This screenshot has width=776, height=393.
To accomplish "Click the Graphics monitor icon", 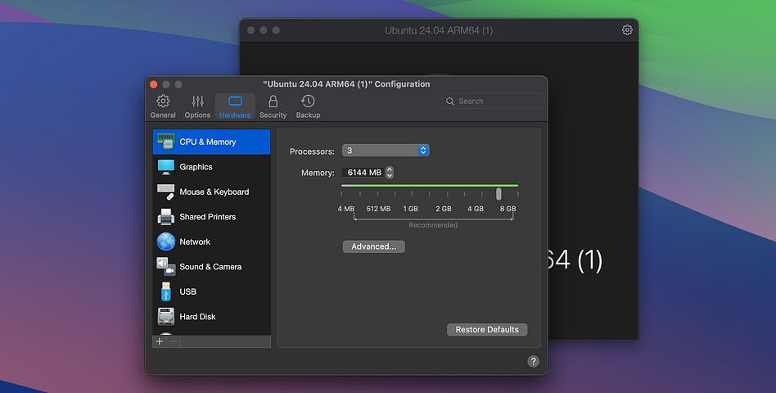I will 166,167.
